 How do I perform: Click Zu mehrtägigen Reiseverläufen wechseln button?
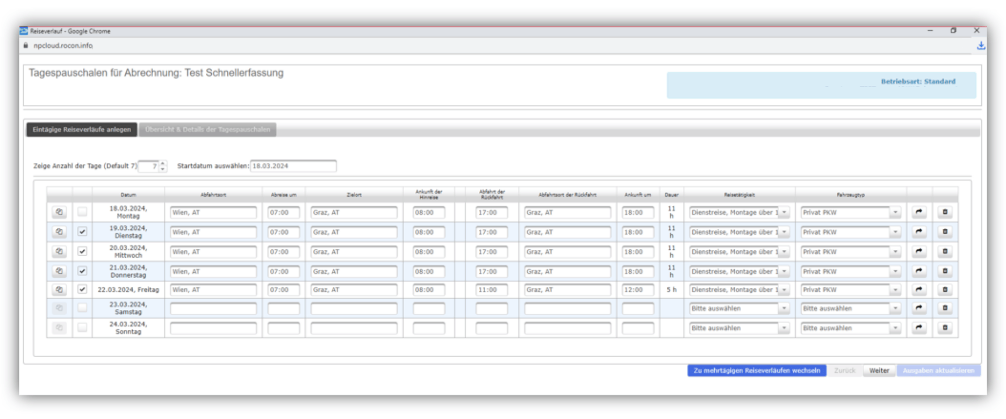(757, 371)
